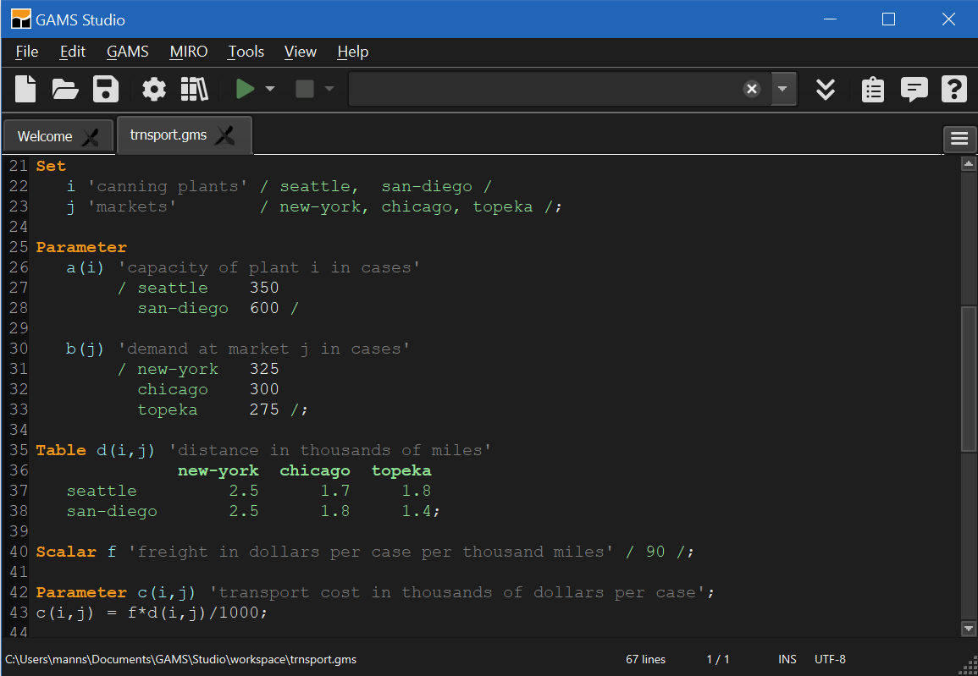The width and height of the screenshot is (978, 676).
Task: Click the open folder icon
Action: pos(65,89)
